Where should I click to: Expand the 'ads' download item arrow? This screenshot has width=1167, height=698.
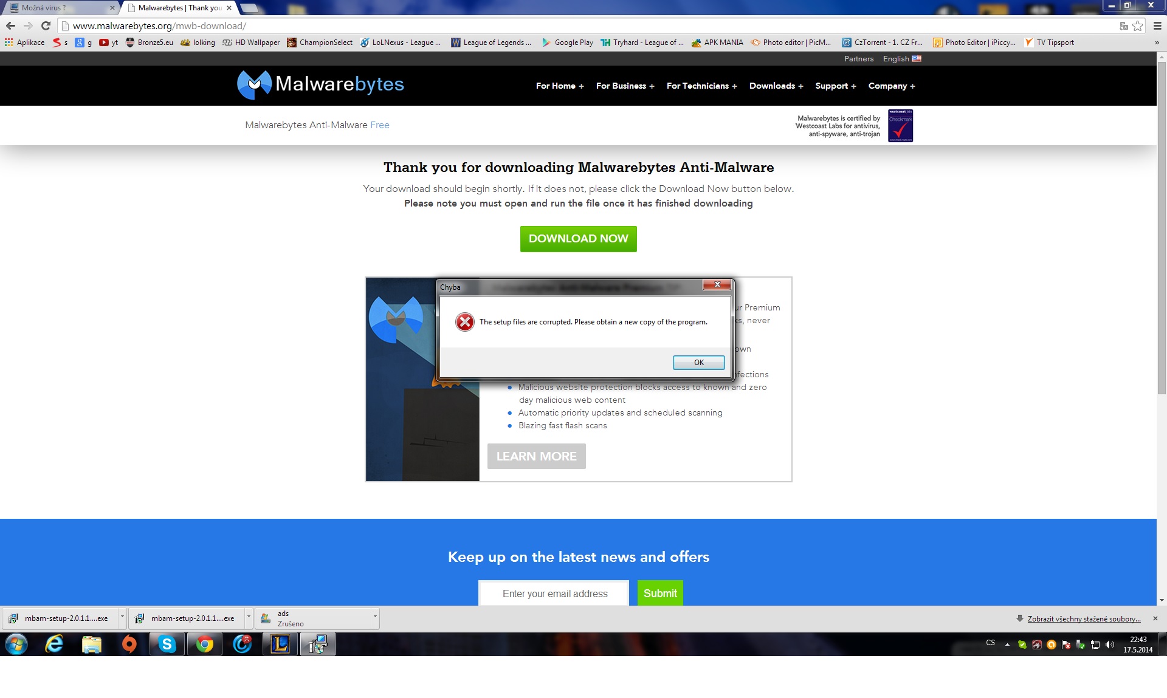coord(375,617)
